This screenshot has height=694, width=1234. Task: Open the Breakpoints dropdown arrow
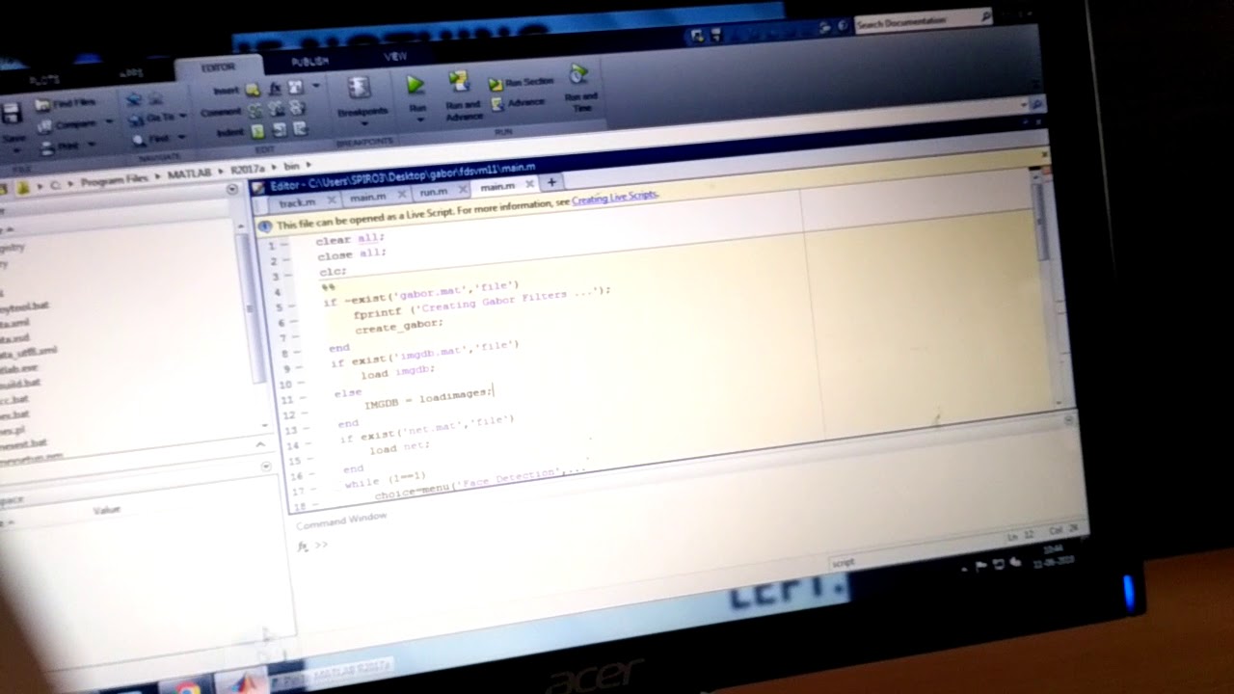click(x=362, y=123)
